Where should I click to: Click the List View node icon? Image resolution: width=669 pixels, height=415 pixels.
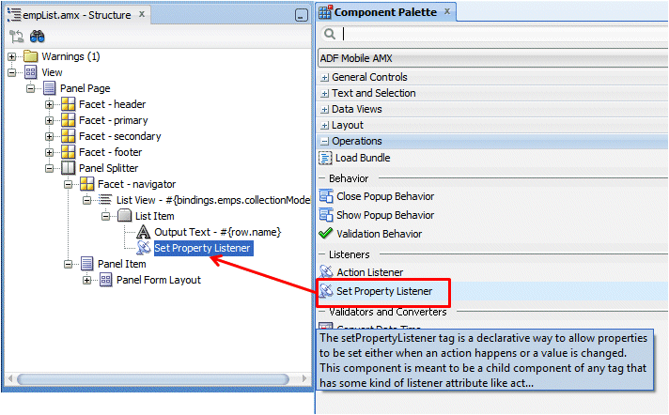click(105, 200)
